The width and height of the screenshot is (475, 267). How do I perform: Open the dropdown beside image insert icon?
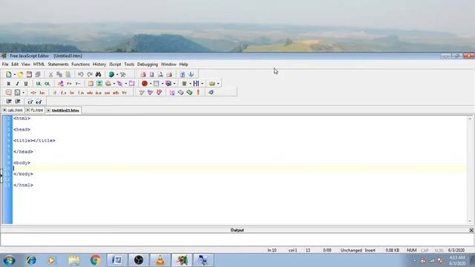[114, 84]
